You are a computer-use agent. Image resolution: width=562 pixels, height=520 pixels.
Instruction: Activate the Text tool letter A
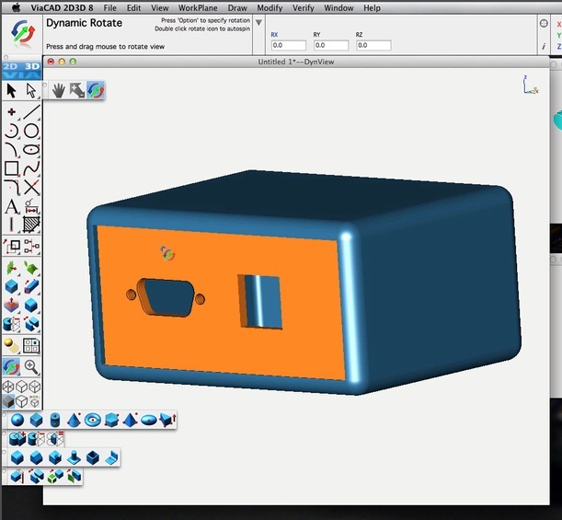tap(11, 206)
